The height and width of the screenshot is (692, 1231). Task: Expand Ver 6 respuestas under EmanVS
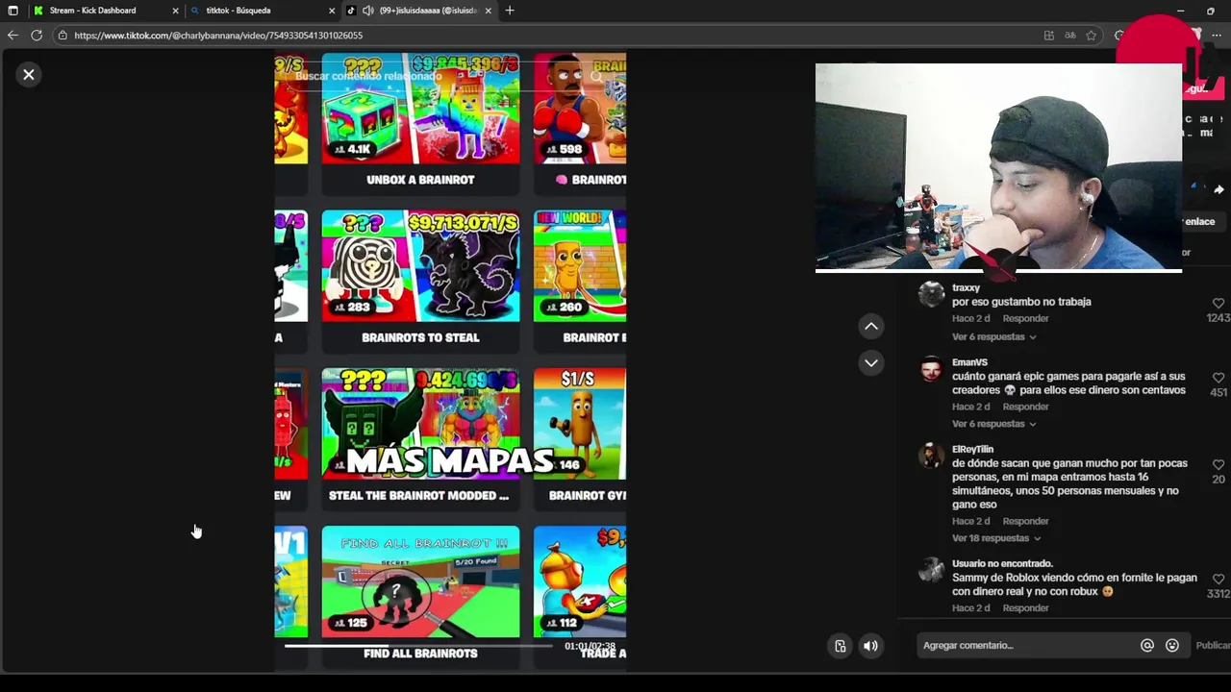click(x=993, y=424)
